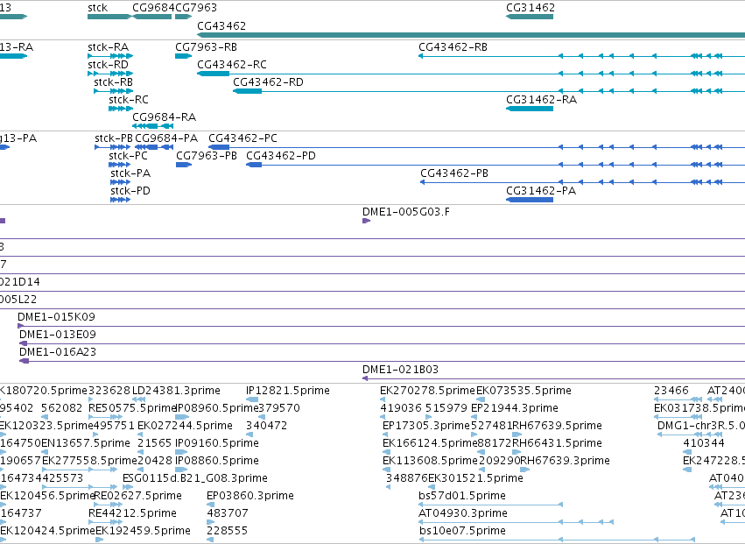
Task: Select EST RE50575.5prime
Action: point(132,408)
